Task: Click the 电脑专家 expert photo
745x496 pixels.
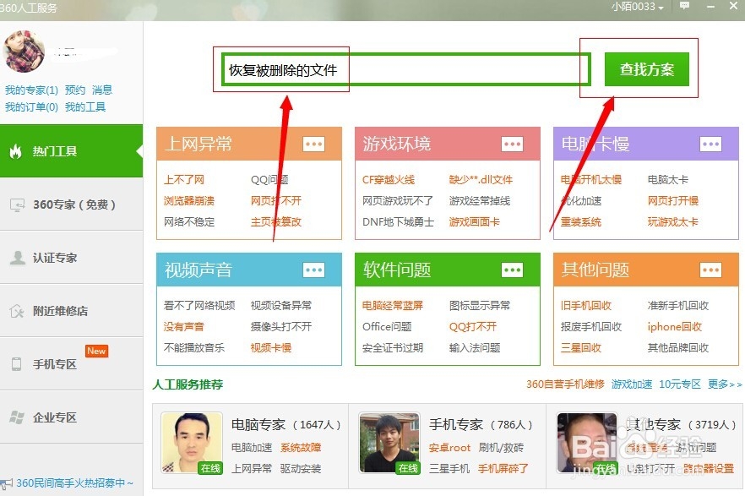Action: [192, 443]
